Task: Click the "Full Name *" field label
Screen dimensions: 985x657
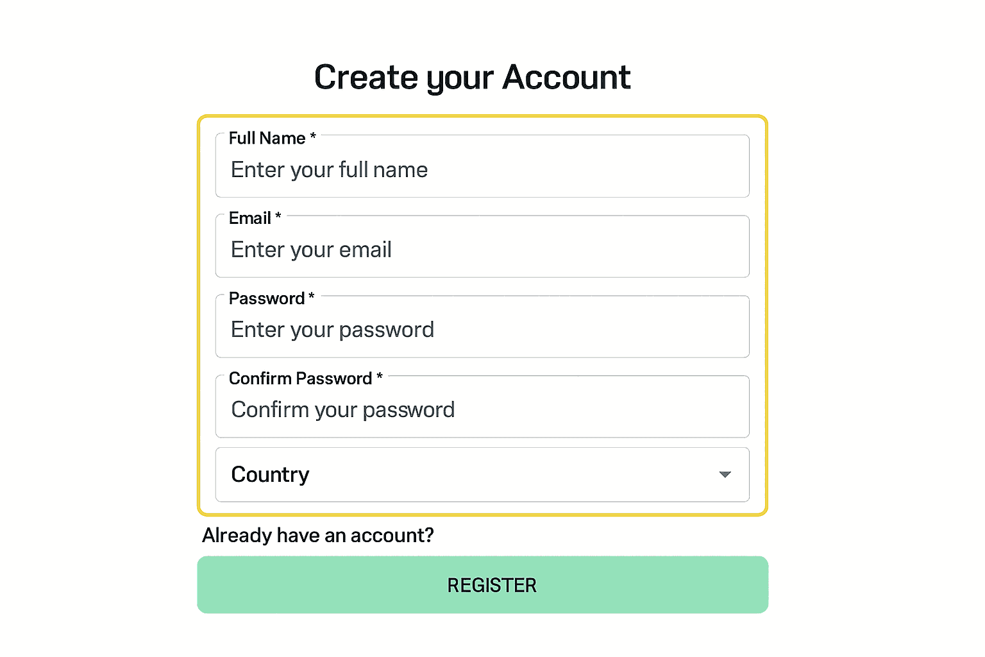Action: [x=267, y=139]
